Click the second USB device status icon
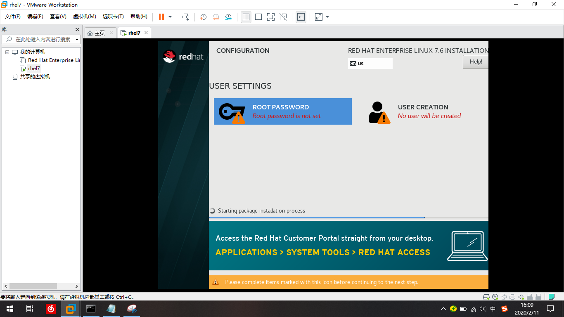This screenshot has width=564, height=317. 538,297
